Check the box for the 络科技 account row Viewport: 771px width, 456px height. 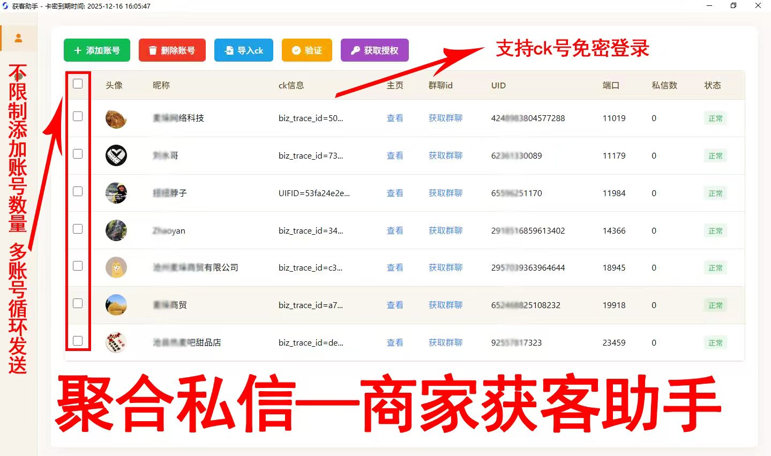78,116
